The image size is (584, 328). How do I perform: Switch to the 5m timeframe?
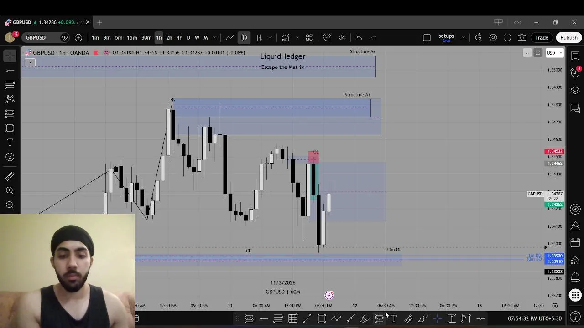(119, 37)
